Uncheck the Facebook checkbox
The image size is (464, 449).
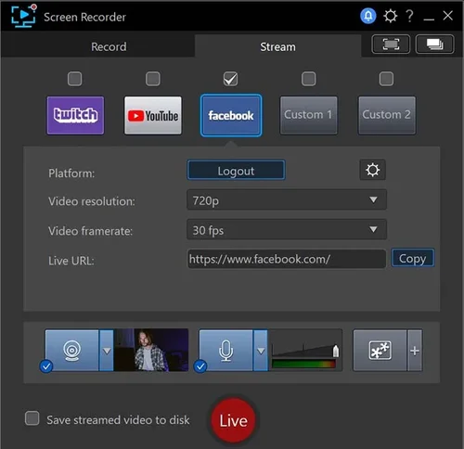click(231, 79)
